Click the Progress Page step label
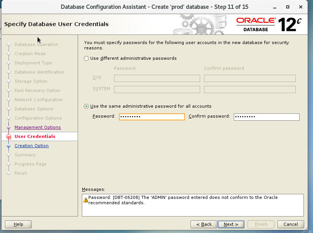Viewport: 313px width, 233px height. coord(31,164)
